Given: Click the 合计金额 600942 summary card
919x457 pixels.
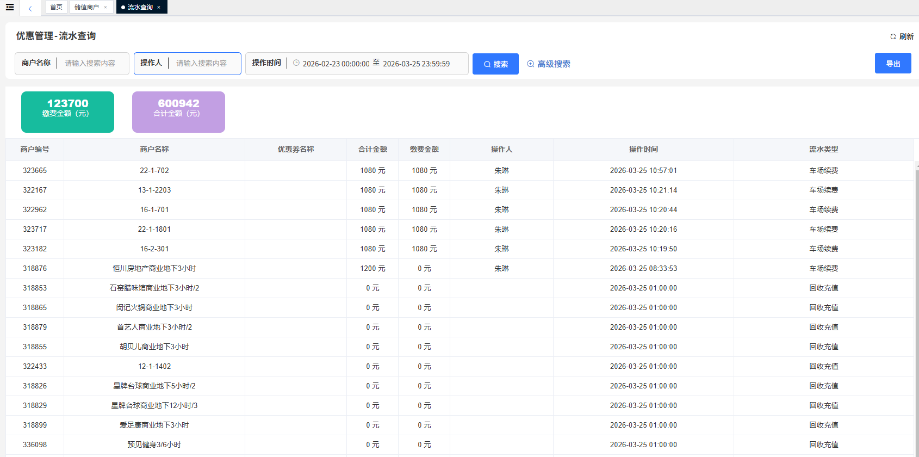Looking at the screenshot, I should coord(178,112).
